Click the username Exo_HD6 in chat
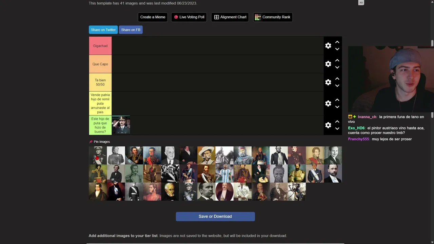This screenshot has width=434, height=244. tap(356, 128)
